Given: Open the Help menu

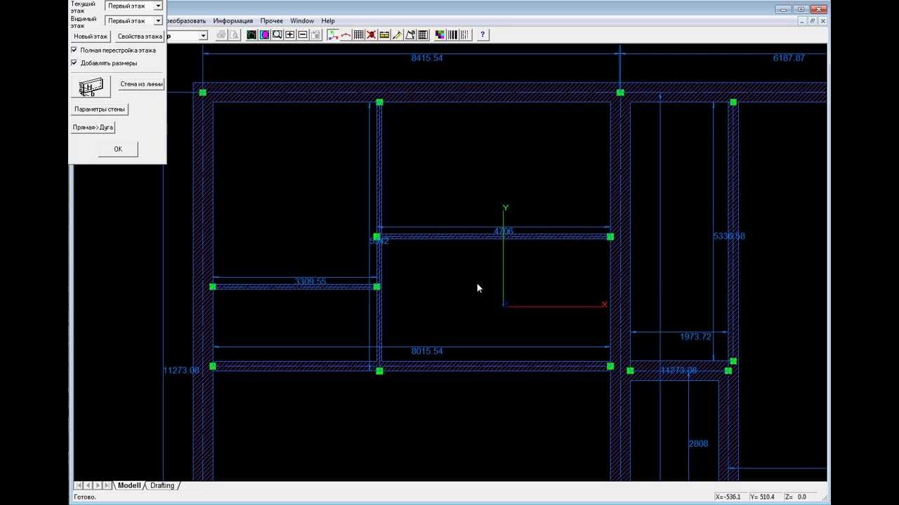Looking at the screenshot, I should (328, 21).
